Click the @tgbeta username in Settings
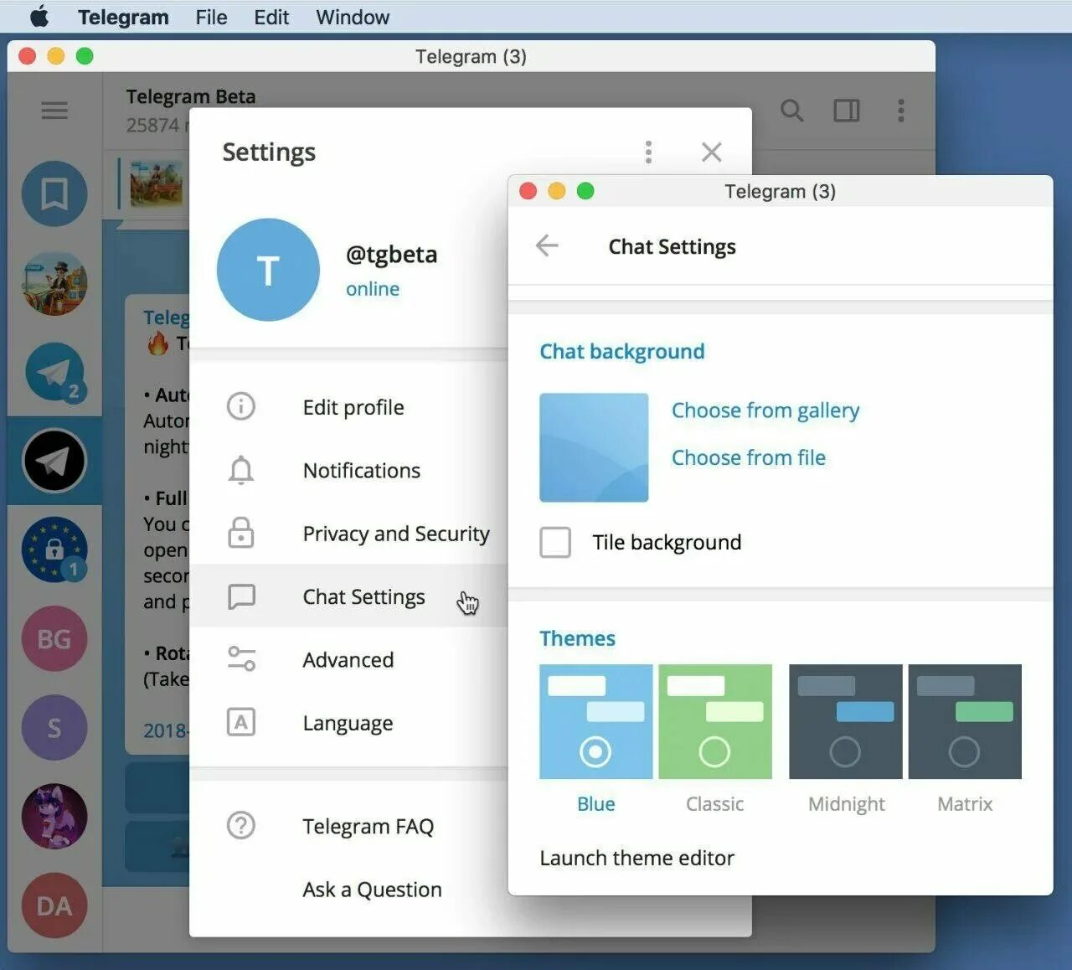 pyautogui.click(x=391, y=254)
